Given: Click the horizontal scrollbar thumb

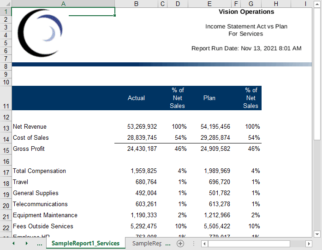Looking at the screenshot, I should (x=249, y=243).
